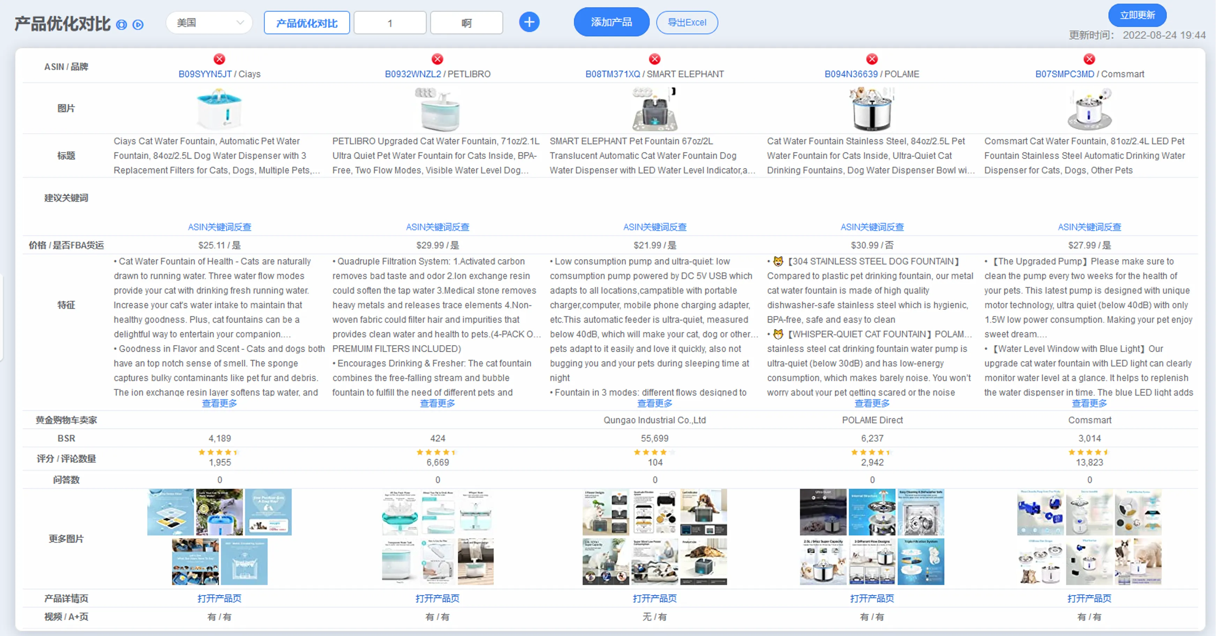Click 打开产品页 for the Comsmart product
1216x636 pixels.
1089,598
